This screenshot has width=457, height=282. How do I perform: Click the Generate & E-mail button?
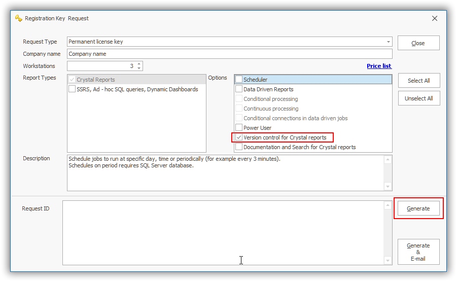tap(418, 252)
